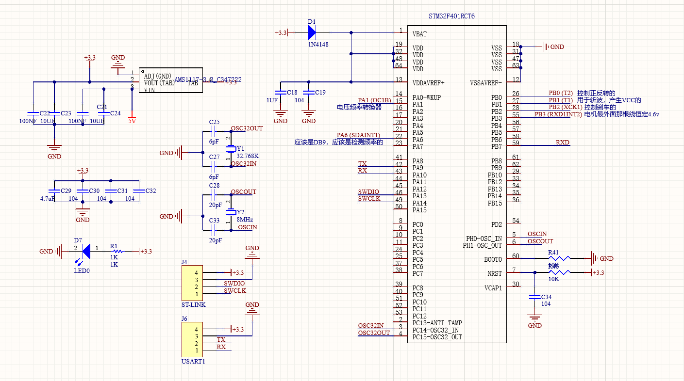Select capacitor C30 symbol
Image resolution: width=684 pixels, height=381 pixels.
click(83, 191)
